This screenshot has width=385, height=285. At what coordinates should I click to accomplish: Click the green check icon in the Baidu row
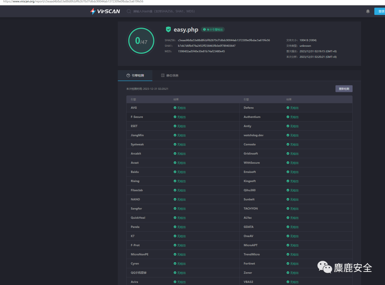click(175, 172)
